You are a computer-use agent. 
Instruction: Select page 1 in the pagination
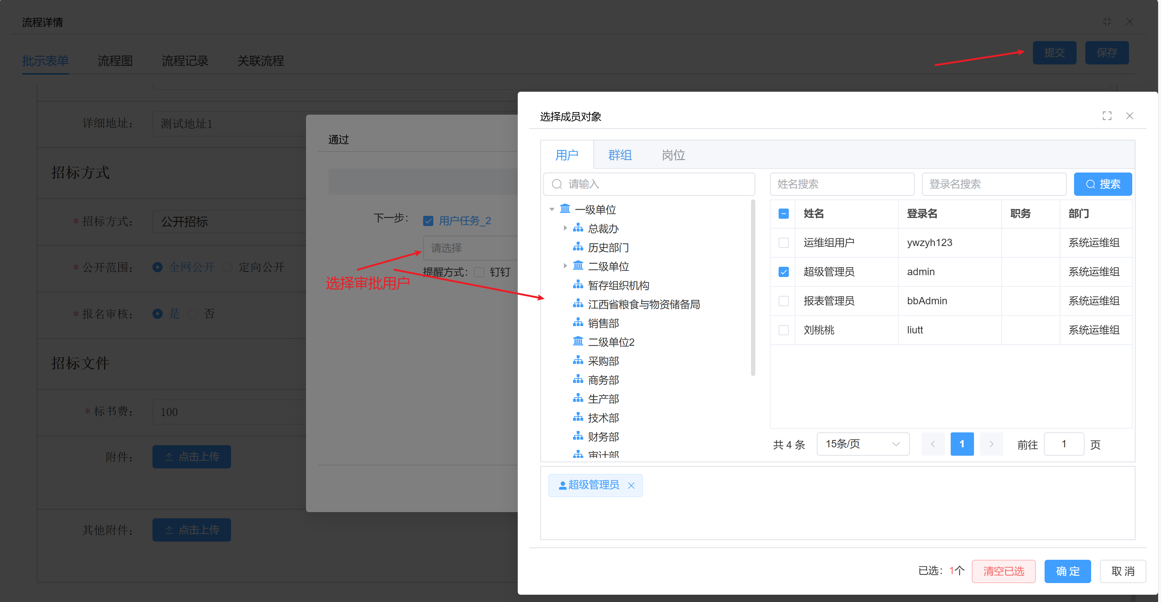click(x=962, y=444)
